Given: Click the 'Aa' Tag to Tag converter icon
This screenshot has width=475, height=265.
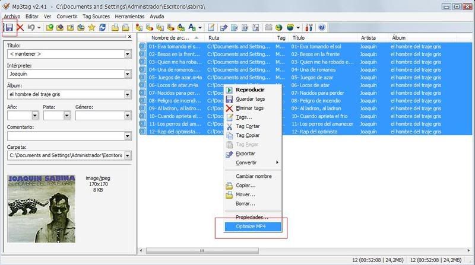Looking at the screenshot, I should coord(181,27).
